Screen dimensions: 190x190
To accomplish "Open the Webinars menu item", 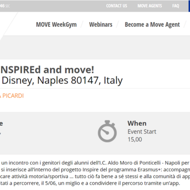I will pyautogui.click(x=101, y=24).
